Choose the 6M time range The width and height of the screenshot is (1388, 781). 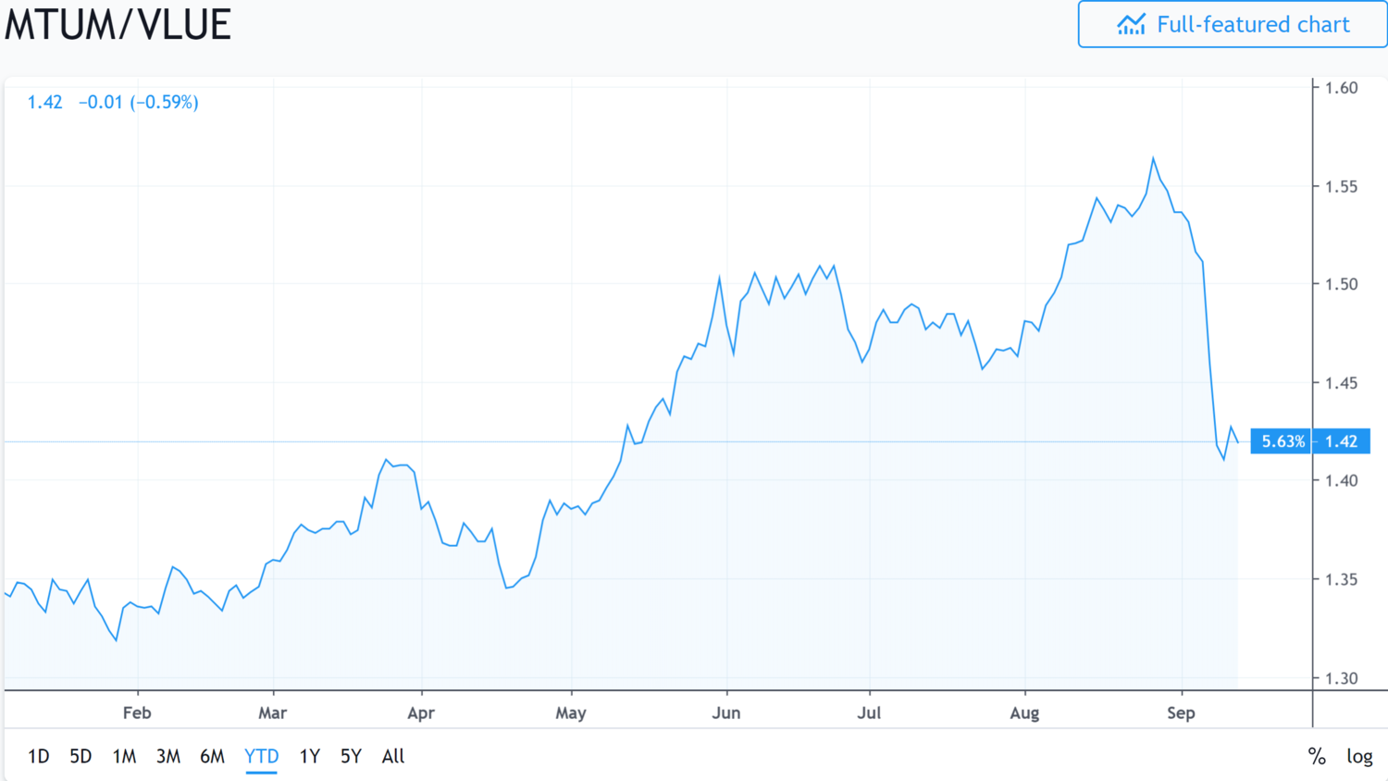coord(212,756)
